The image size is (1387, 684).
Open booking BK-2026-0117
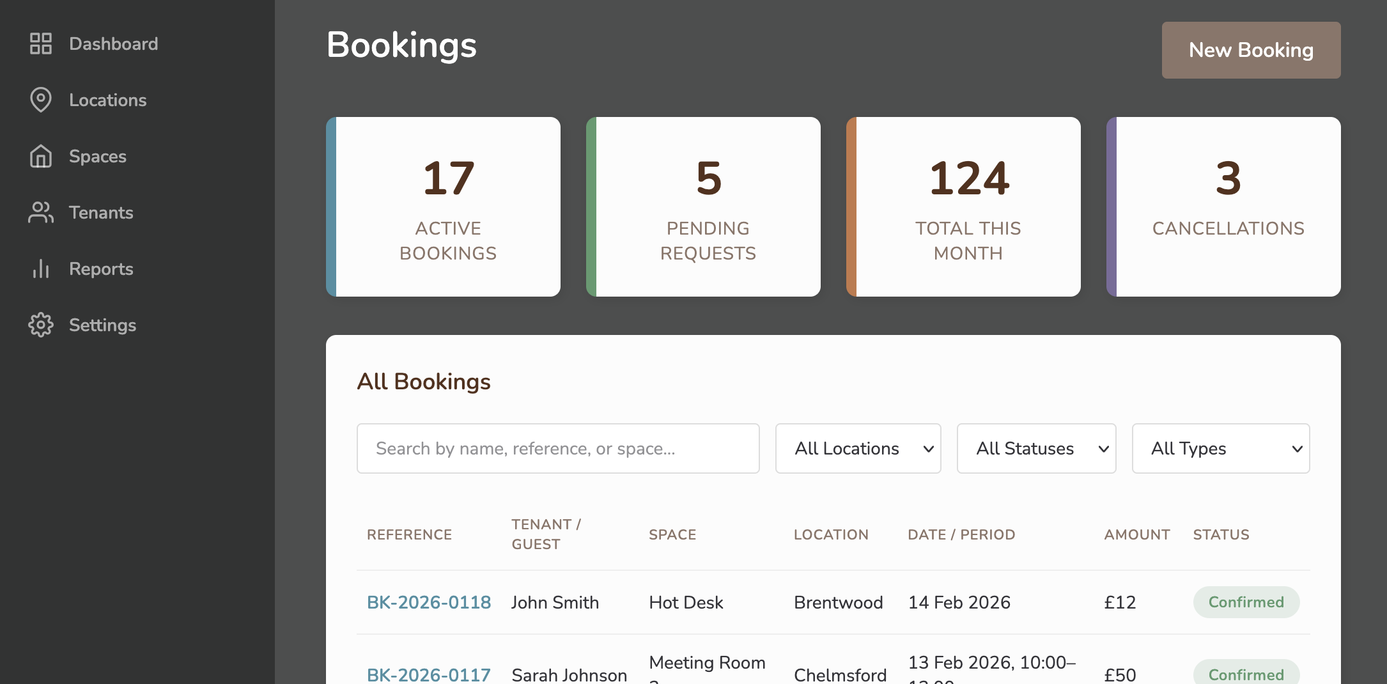[x=429, y=674]
